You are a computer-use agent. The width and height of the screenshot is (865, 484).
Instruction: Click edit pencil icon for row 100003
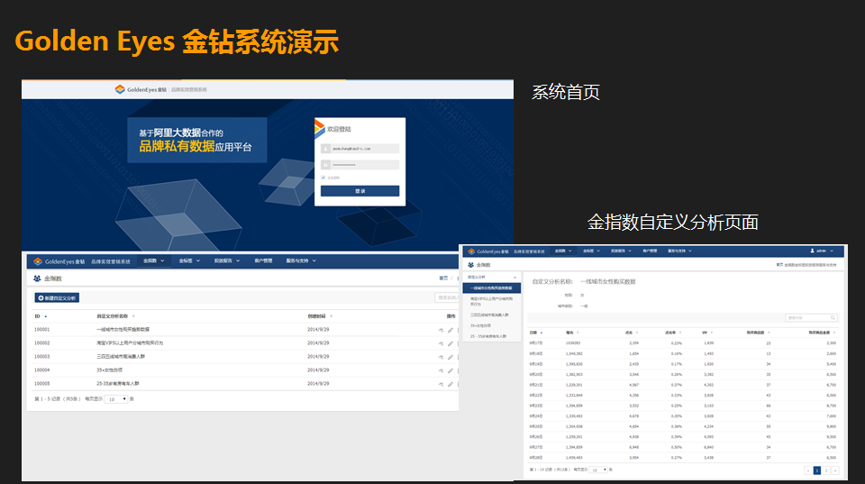(x=451, y=357)
